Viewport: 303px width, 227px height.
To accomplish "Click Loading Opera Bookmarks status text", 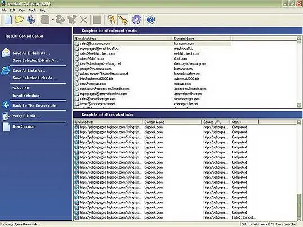I will 21,224.
